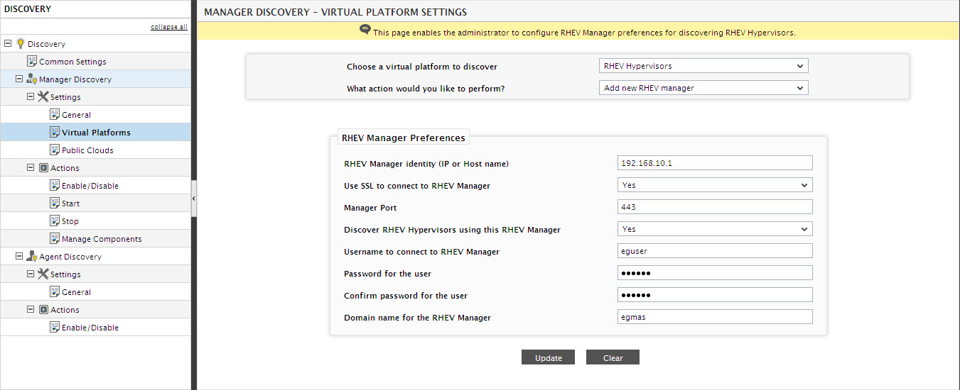The width and height of the screenshot is (960, 390).
Task: Click the collapse all link
Action: point(169,27)
